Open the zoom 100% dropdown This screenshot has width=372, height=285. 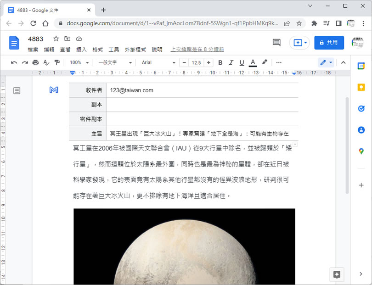78,62
